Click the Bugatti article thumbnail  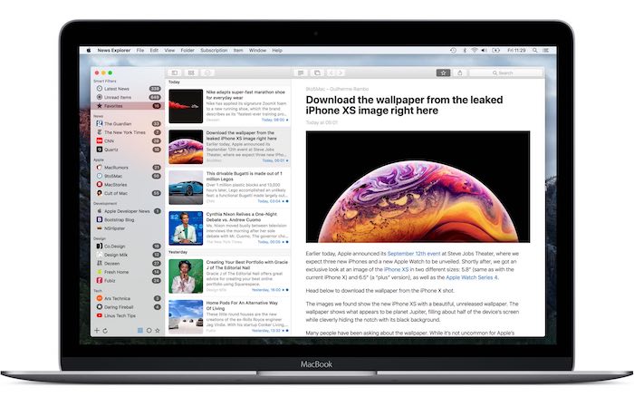tap(186, 188)
